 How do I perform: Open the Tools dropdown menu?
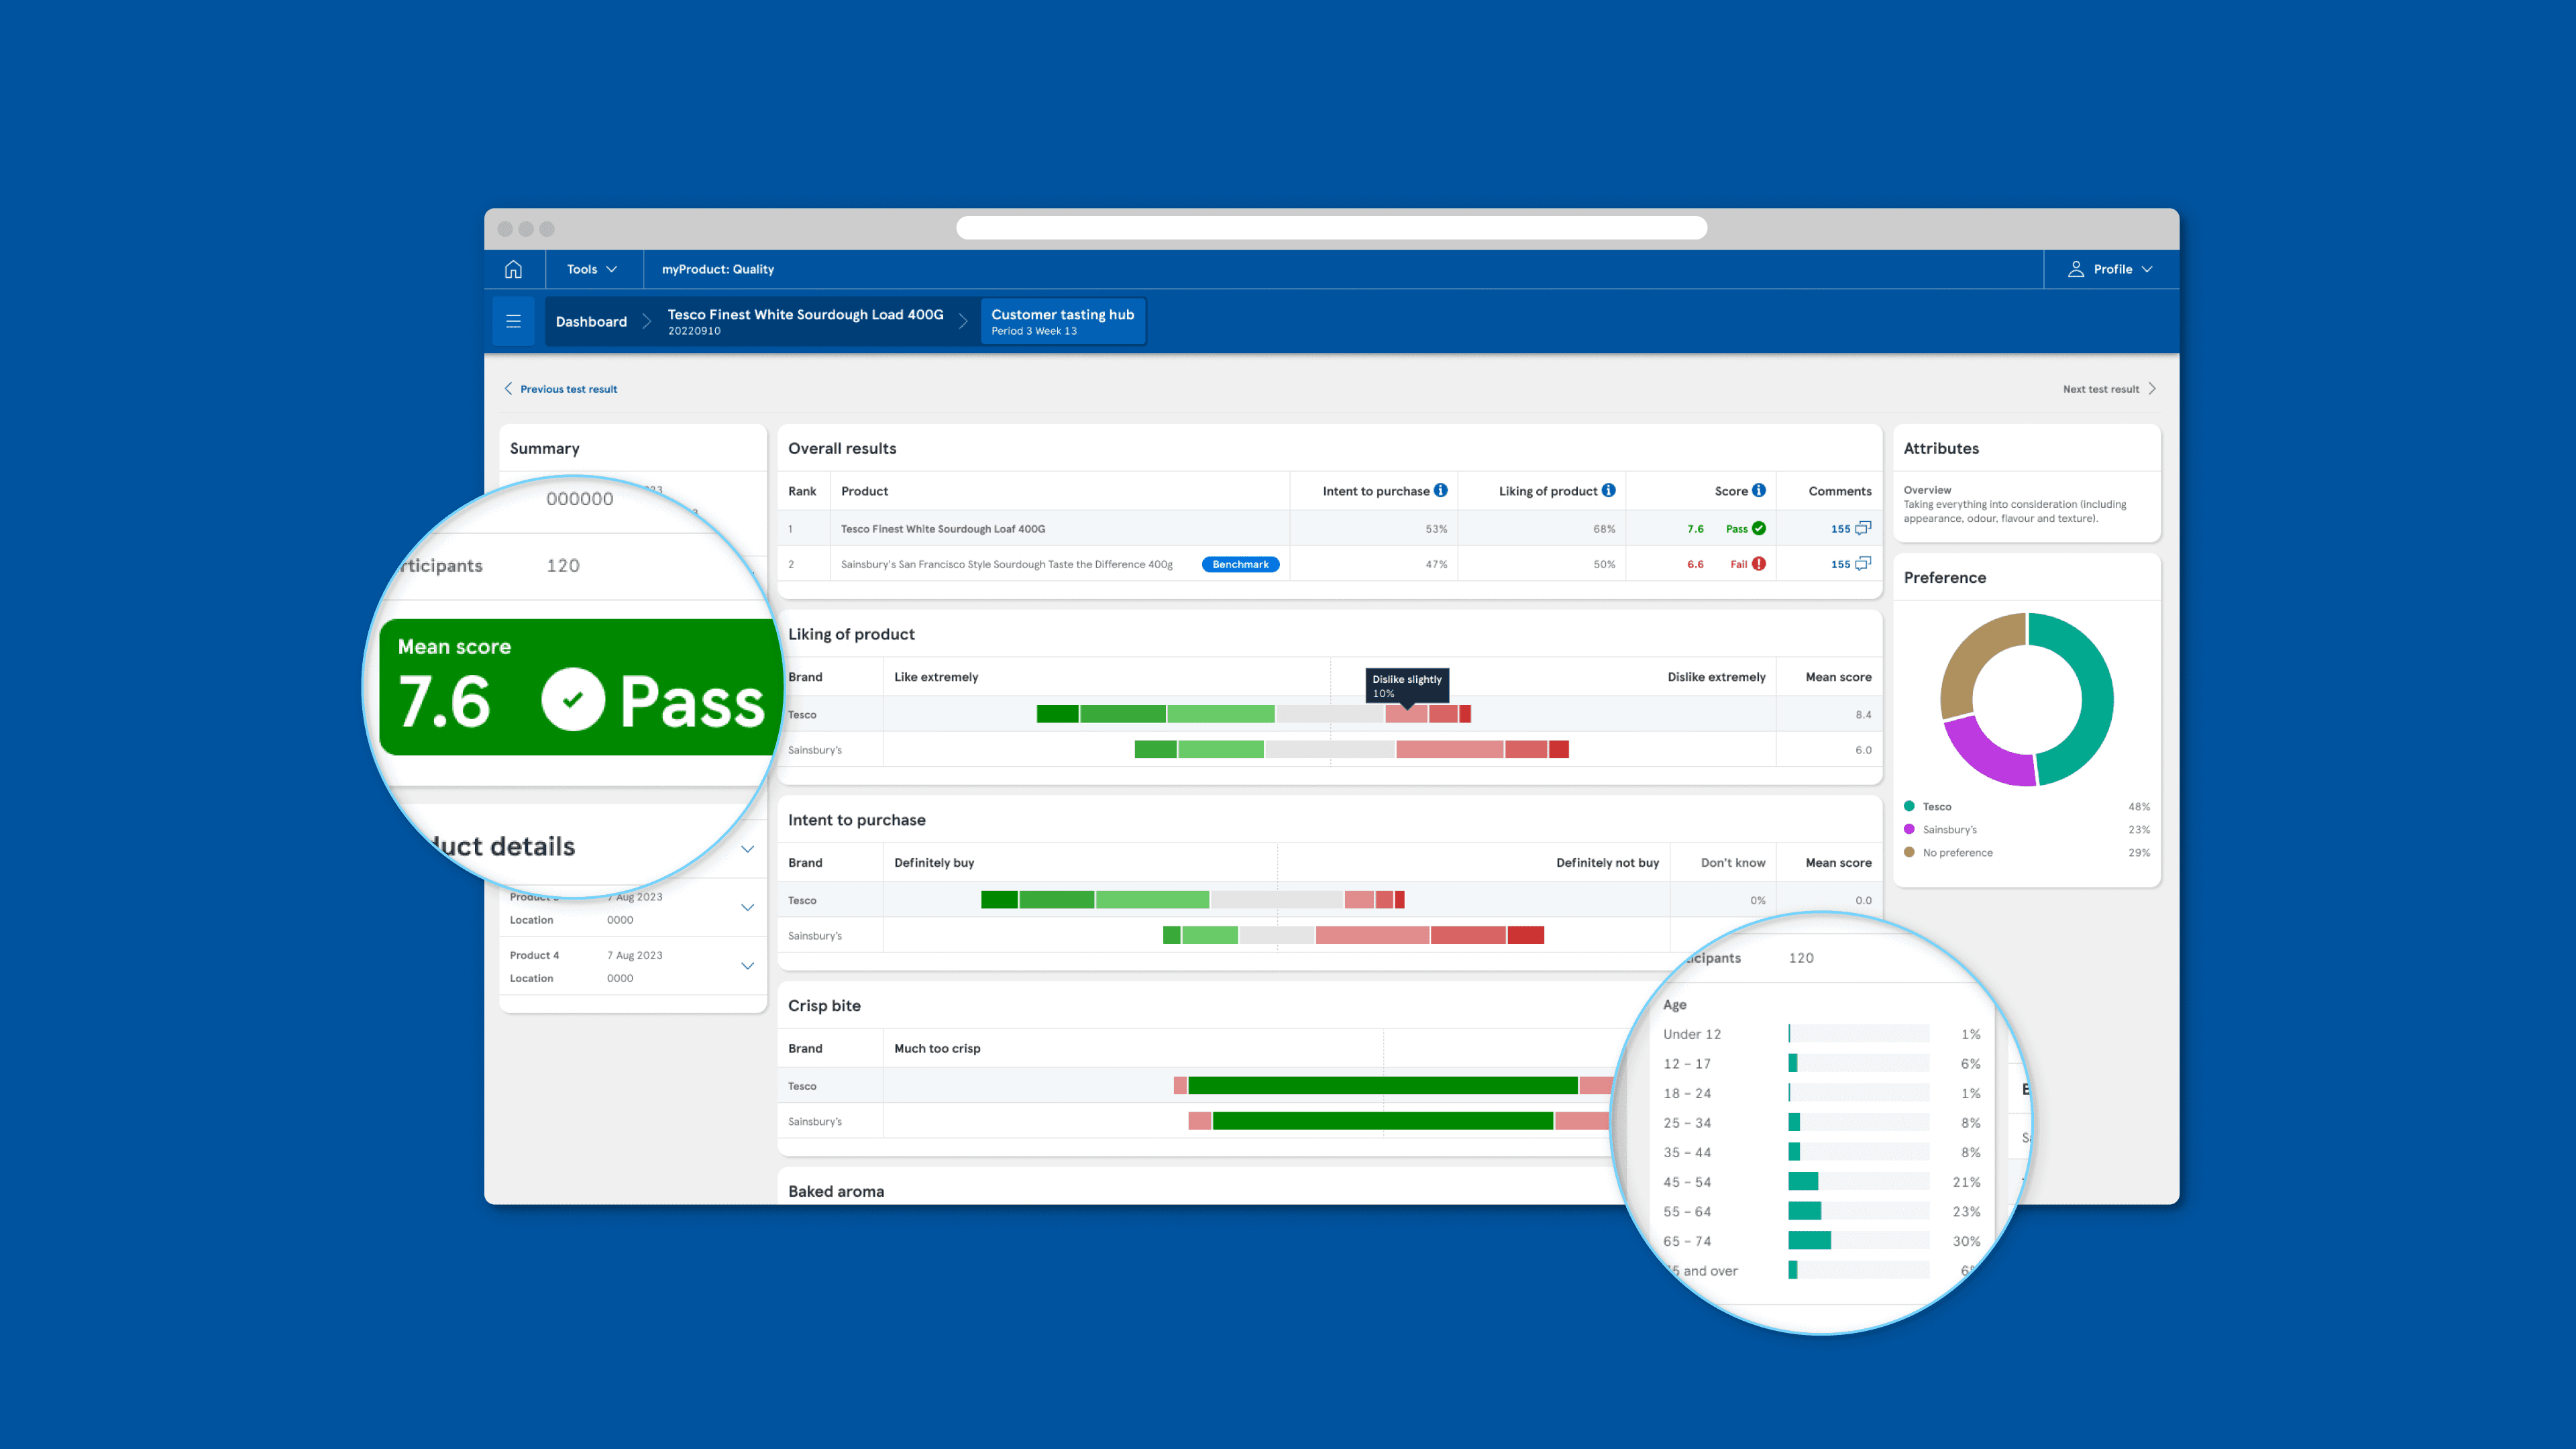tap(592, 269)
